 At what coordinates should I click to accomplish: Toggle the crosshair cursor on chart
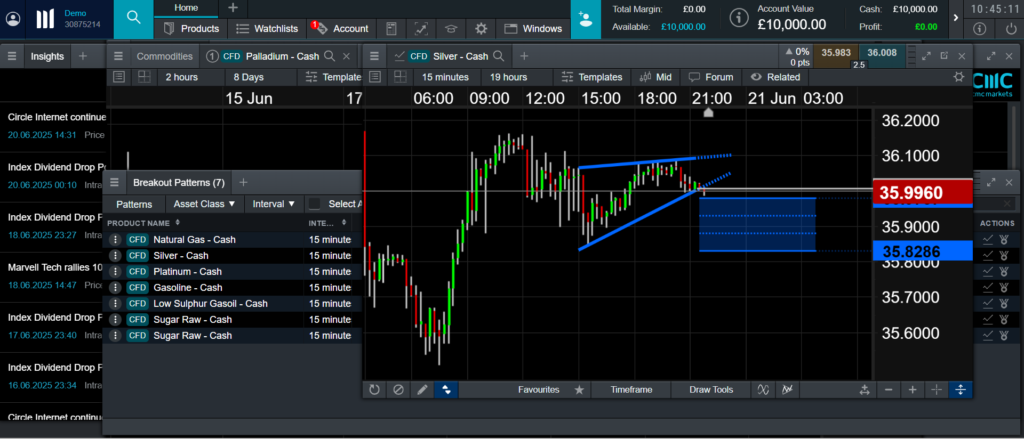point(937,389)
